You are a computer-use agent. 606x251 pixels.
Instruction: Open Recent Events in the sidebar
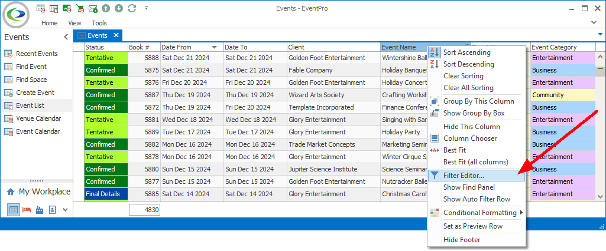[x=36, y=54]
